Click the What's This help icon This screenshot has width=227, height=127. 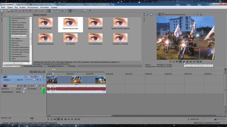pyautogui.click(x=89, y=11)
